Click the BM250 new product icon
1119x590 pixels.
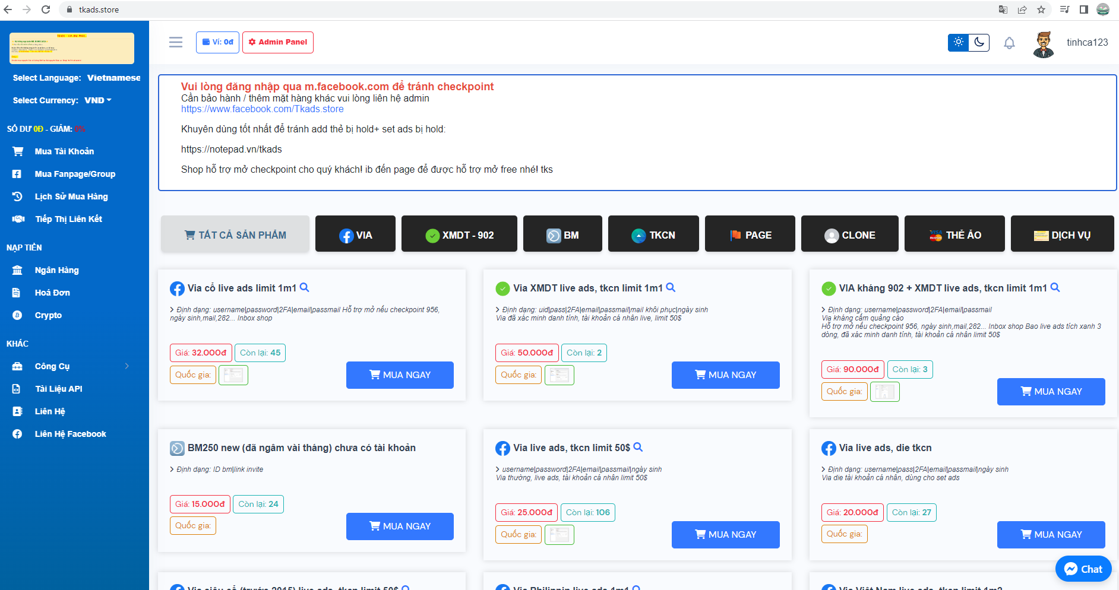tap(177, 448)
